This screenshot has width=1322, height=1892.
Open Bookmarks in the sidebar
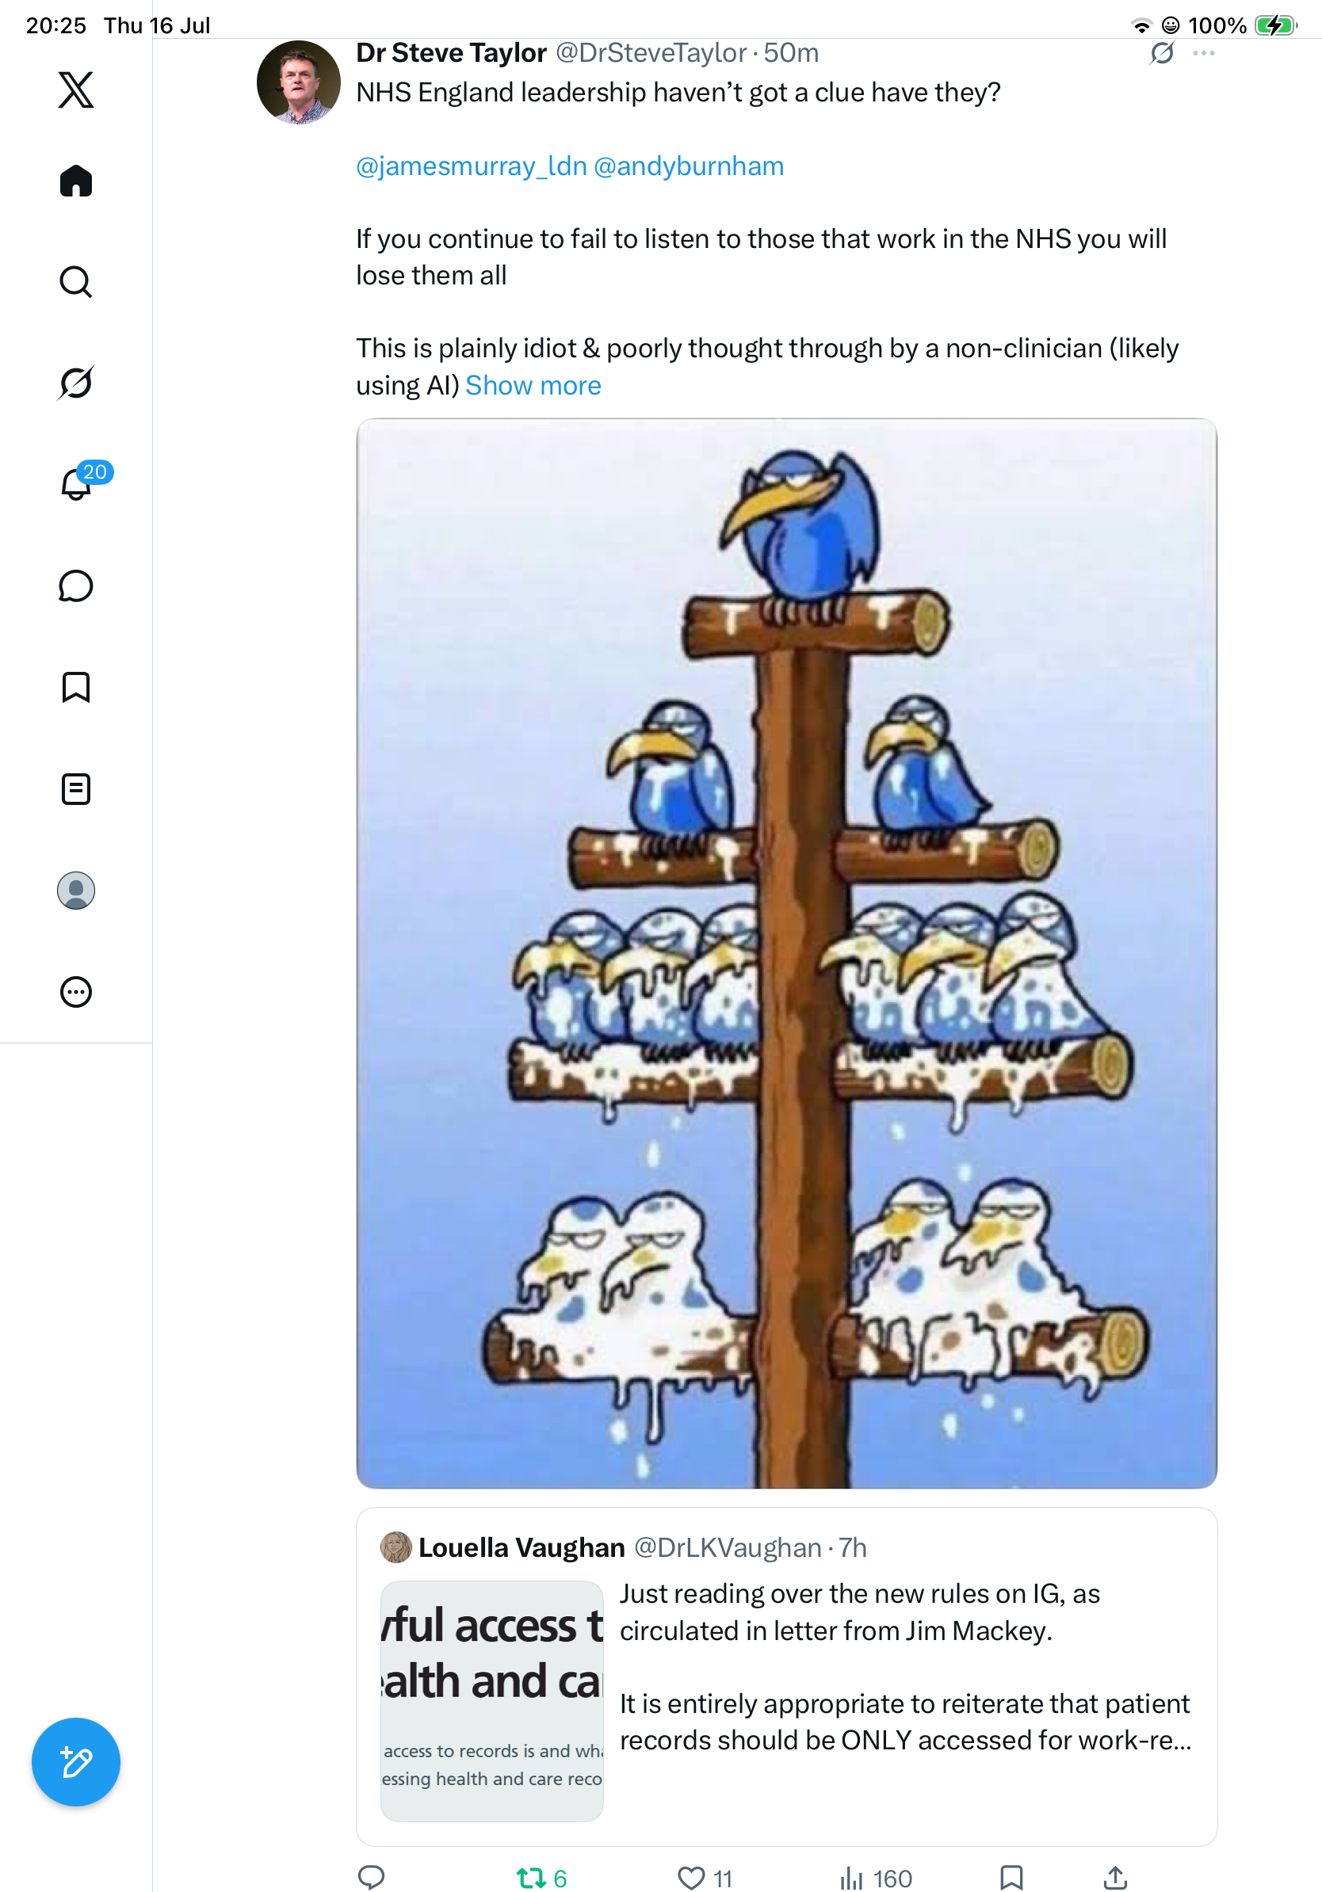(76, 687)
